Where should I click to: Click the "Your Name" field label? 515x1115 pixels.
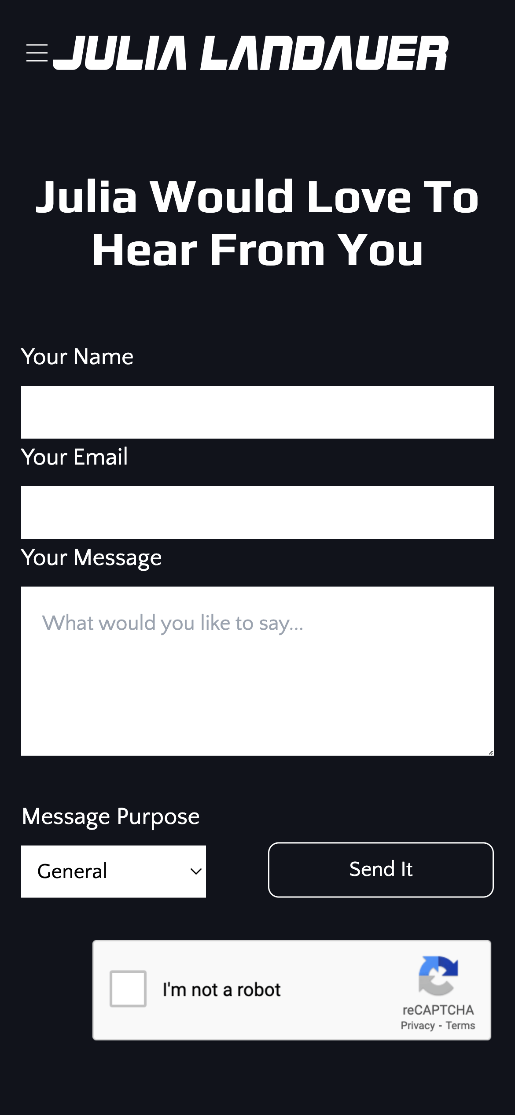pos(77,356)
